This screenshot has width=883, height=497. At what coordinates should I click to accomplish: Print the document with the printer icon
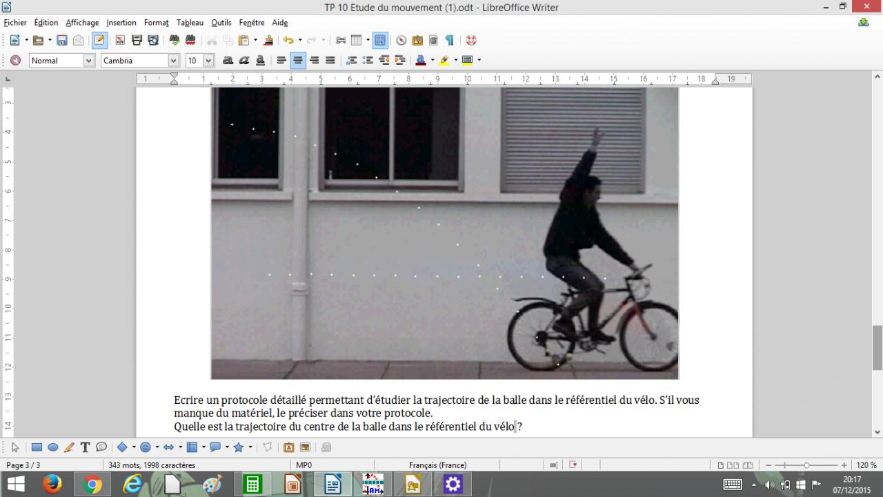137,40
